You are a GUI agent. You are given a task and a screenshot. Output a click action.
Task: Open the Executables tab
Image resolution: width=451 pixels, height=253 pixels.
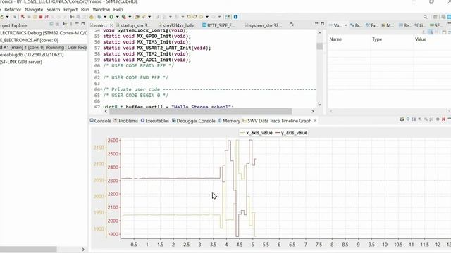[x=155, y=121]
